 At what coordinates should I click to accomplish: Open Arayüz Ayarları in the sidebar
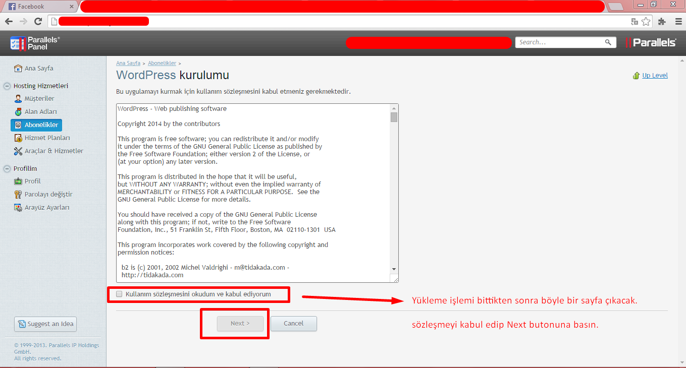tap(47, 208)
